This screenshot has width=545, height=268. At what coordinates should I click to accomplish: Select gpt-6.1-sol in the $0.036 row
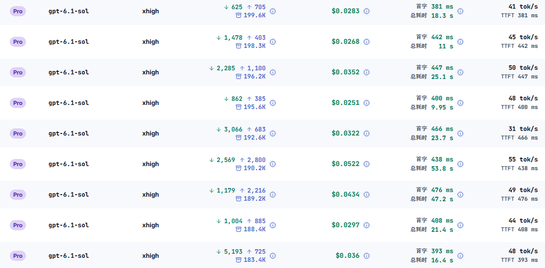(69, 255)
